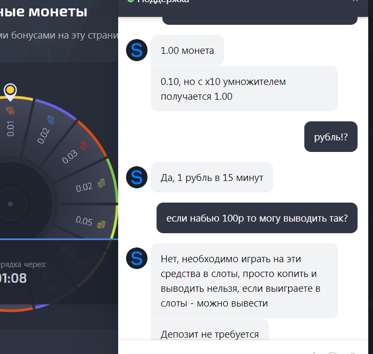
Task: Select the "1.00 монета" message bubble
Action: tap(187, 50)
